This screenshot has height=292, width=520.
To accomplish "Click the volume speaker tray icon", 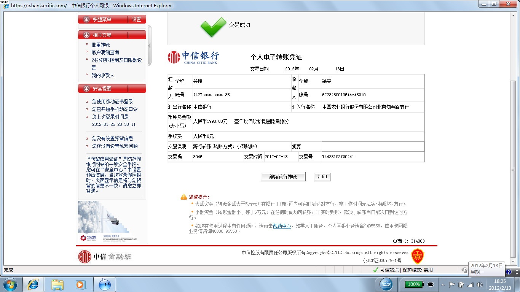I will click(479, 284).
